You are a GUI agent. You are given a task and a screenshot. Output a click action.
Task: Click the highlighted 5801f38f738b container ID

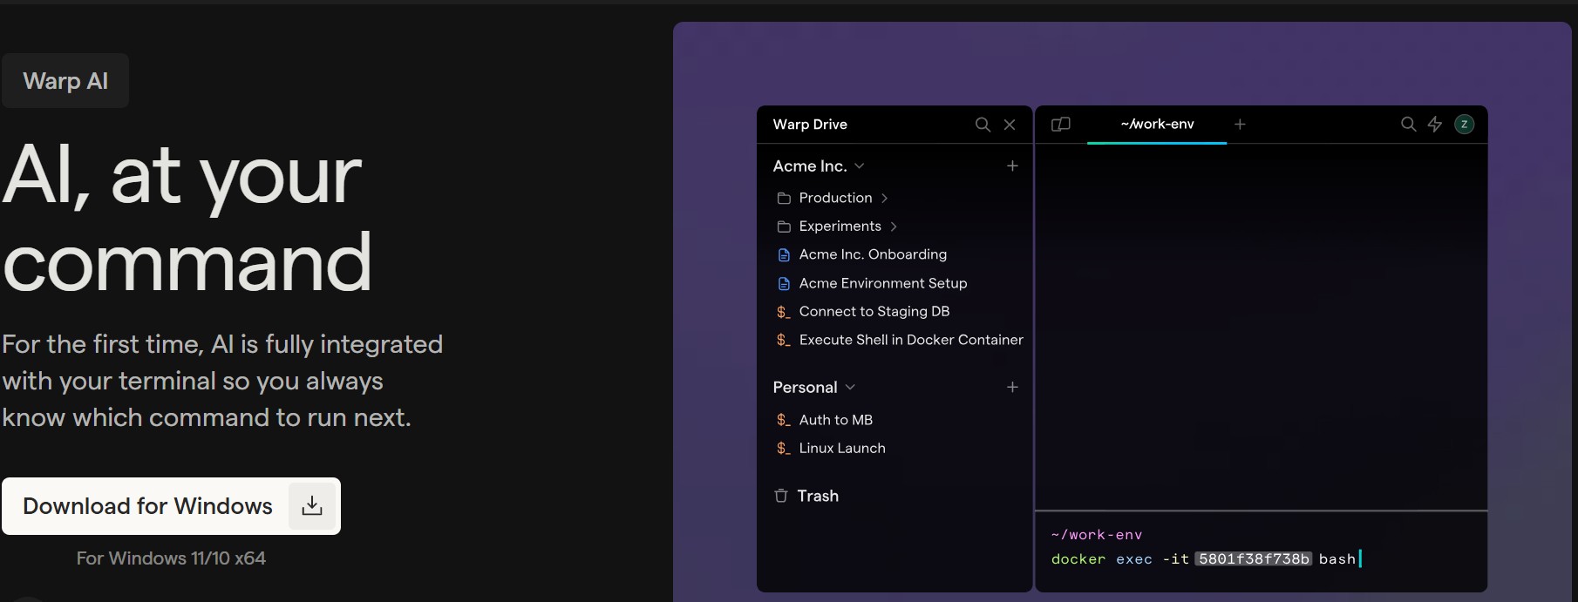tap(1254, 559)
